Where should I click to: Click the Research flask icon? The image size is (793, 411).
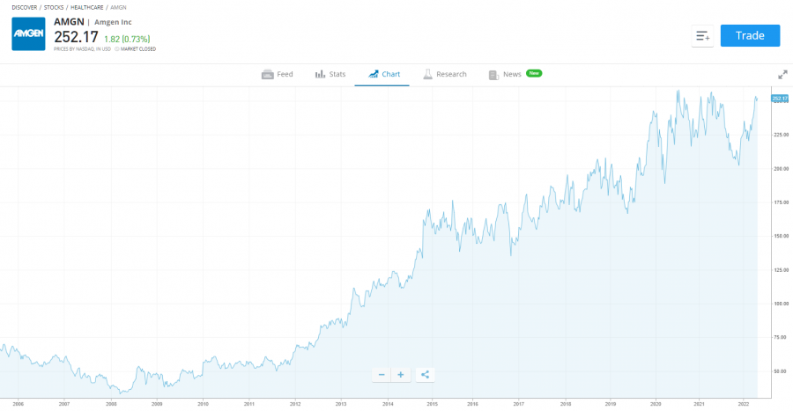(428, 74)
